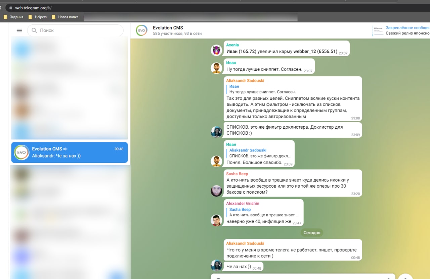Click message text "наверно уже 40, инфляция же"

[259, 221]
